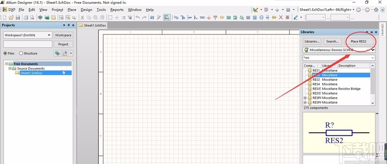The image size is (387, 164).
Task: Expand the first RESPA component row
Action: click(x=305, y=98)
